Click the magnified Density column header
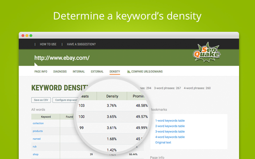255x159 pixels. [x=112, y=96]
